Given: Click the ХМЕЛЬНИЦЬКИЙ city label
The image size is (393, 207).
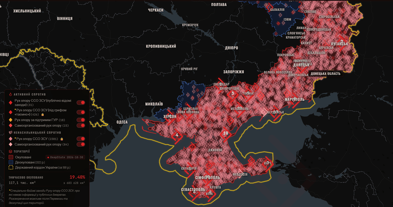Looking at the screenshot, I should 27,11.
